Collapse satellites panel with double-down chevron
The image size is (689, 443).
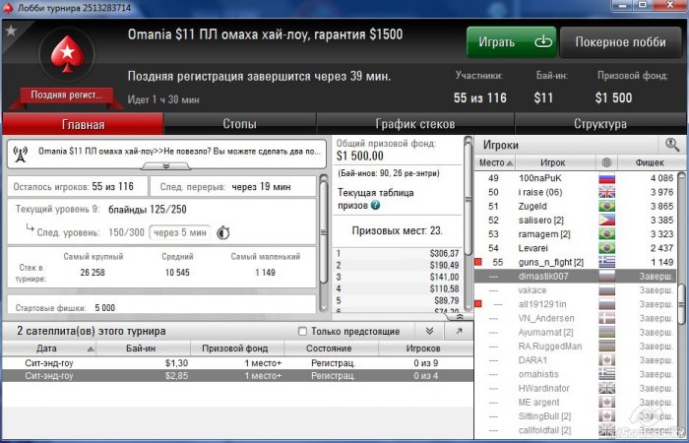click(x=429, y=331)
